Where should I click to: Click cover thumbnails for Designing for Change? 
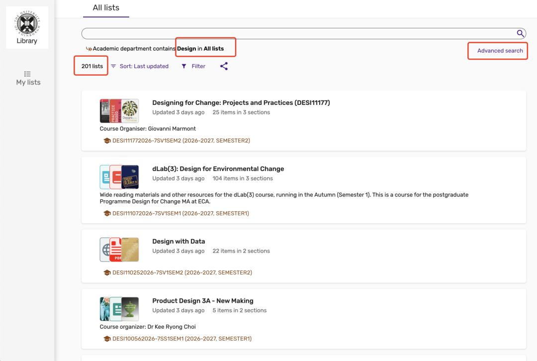[x=119, y=111]
